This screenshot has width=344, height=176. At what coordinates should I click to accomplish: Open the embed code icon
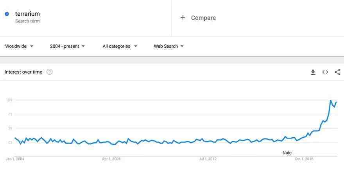point(325,72)
